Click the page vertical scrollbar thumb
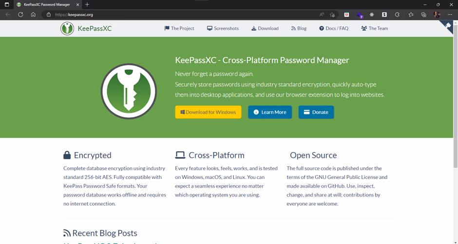This screenshot has width=458, height=244. tap(456, 96)
